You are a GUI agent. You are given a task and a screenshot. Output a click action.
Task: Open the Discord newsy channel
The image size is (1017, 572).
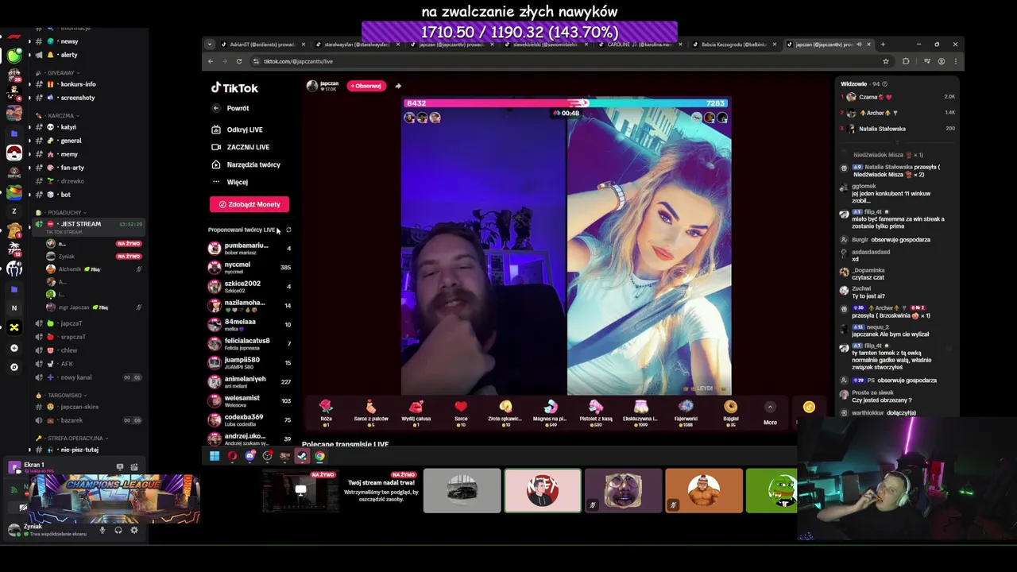pos(69,41)
